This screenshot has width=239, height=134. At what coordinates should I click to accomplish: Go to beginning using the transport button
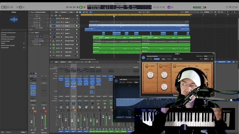67,7
